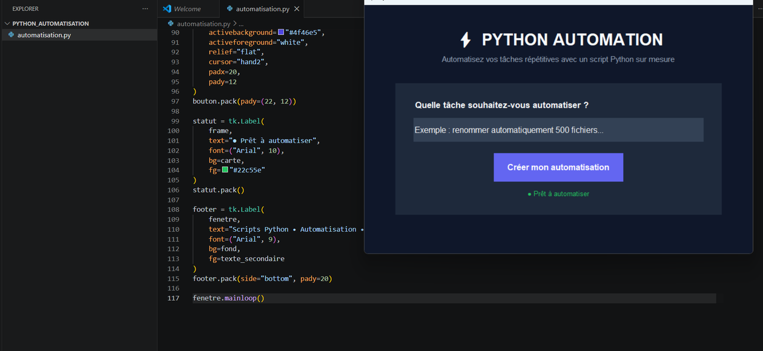Click the lightning bolt icon in app window

pyautogui.click(x=466, y=40)
